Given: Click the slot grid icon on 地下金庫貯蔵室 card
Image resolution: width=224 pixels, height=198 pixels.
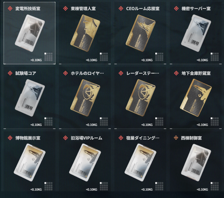Looking at the screenshot, I should (215, 121).
